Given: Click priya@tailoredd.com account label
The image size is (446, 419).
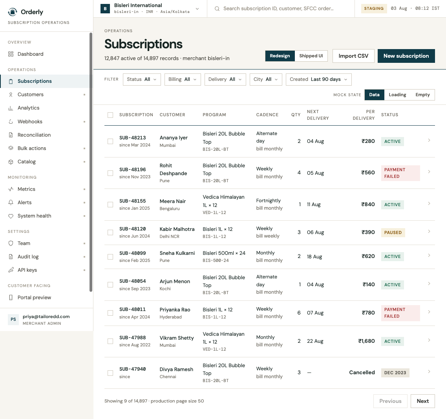Looking at the screenshot, I should point(46,317).
